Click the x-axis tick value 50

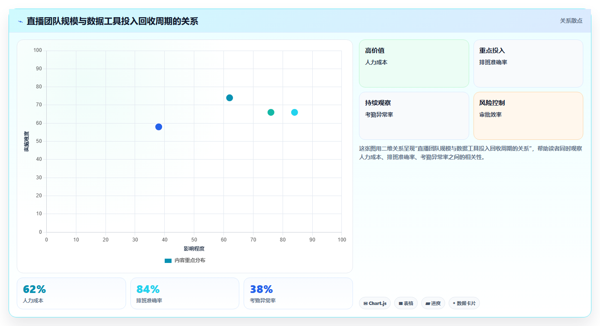194,240
